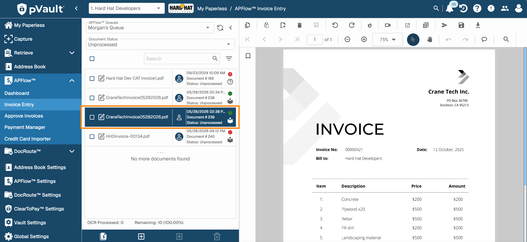
Task: Click the pVault logo
Action: click(x=40, y=9)
